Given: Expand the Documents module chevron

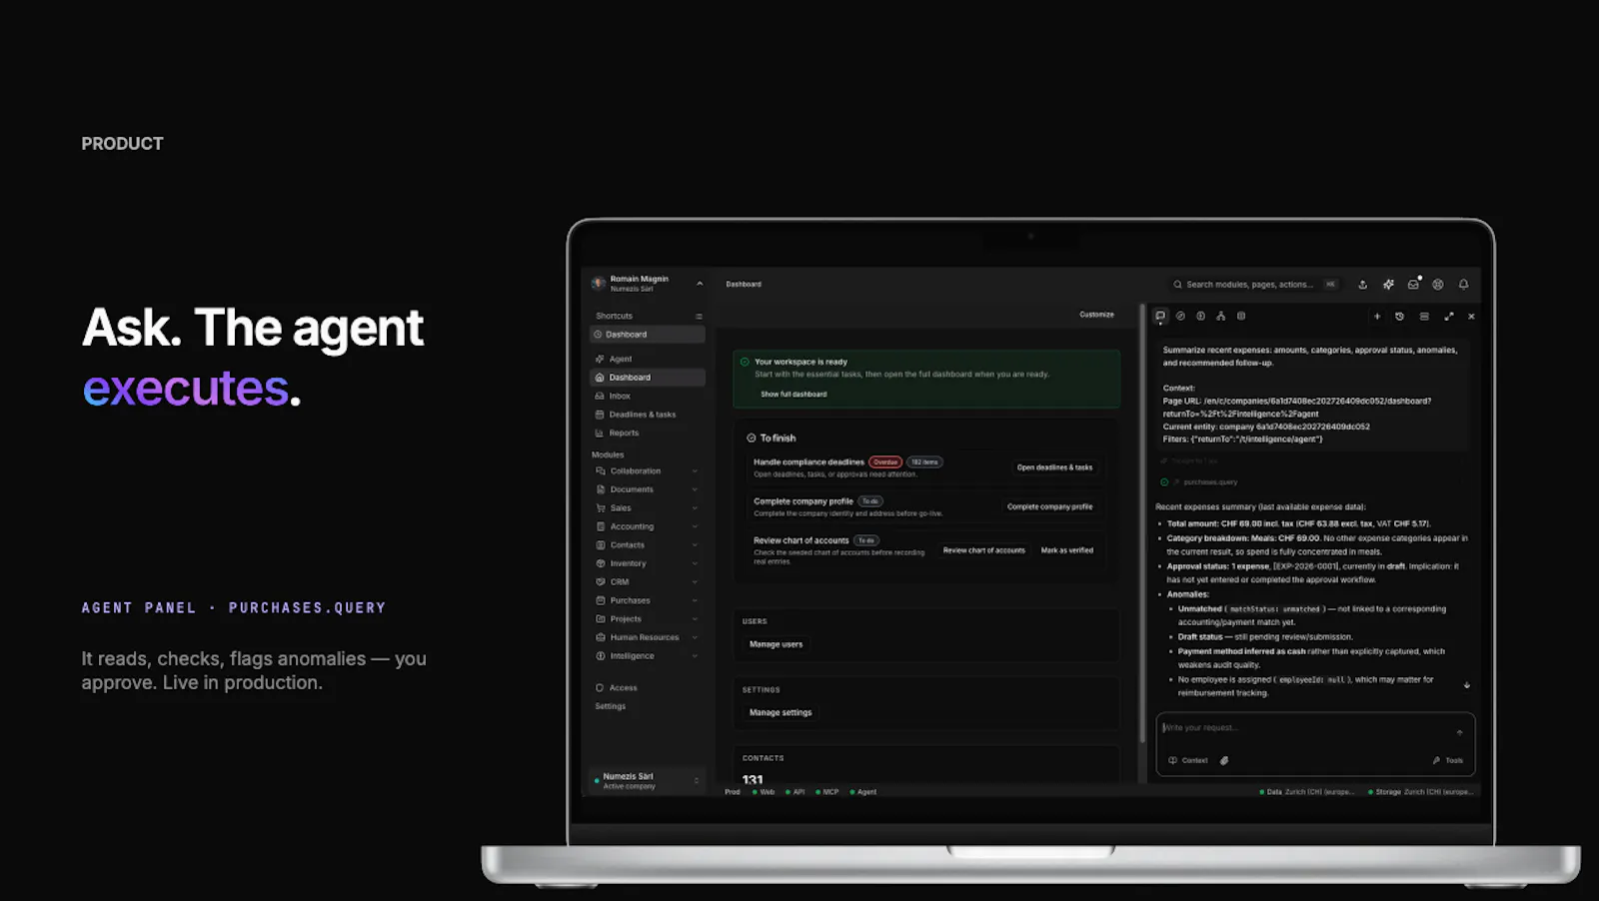Looking at the screenshot, I should click(x=695, y=489).
